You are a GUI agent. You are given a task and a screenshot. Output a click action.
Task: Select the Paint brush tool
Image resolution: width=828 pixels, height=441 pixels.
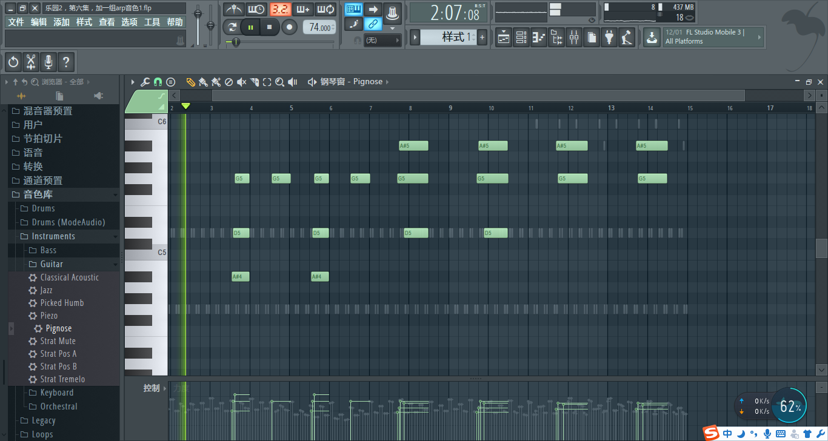point(203,82)
